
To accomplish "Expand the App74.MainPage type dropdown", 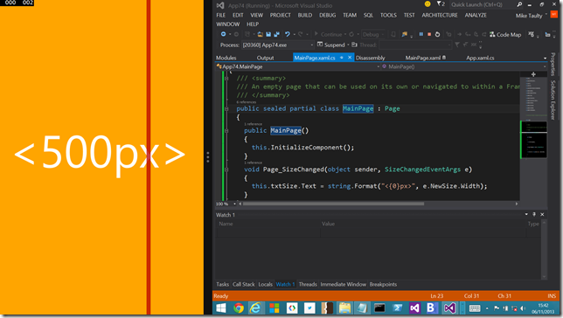I will [x=297, y=66].
